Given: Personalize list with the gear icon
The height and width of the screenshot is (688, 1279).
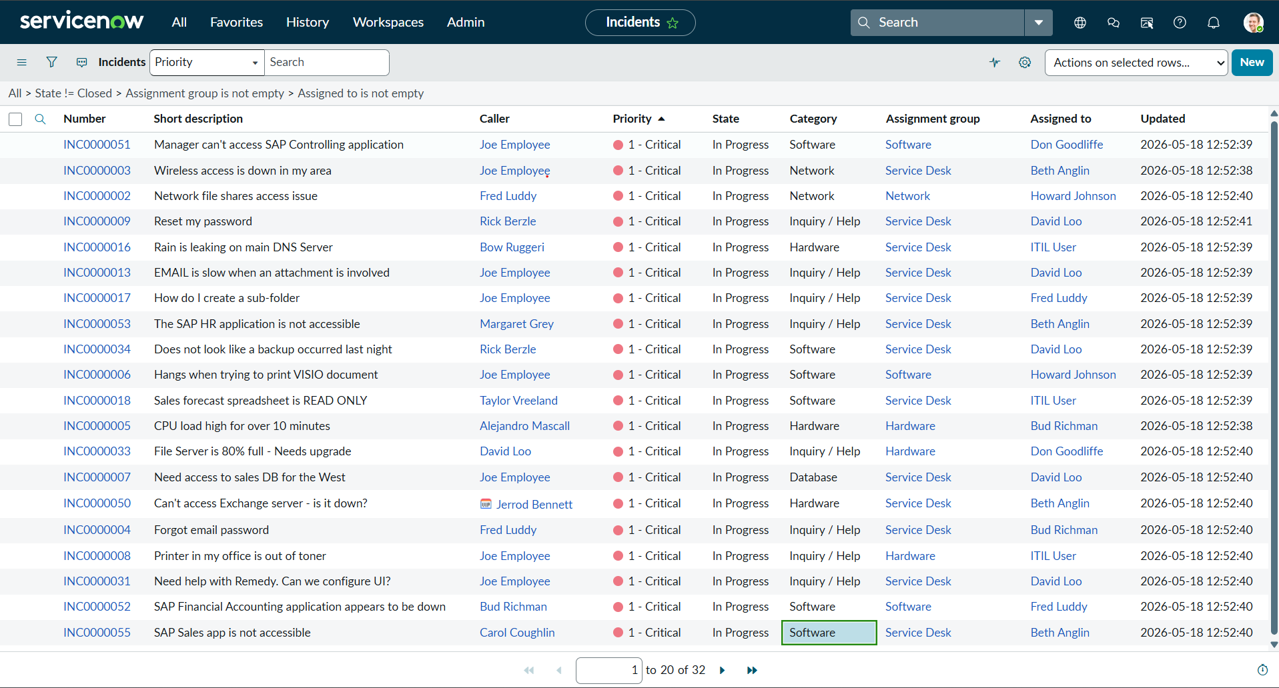Looking at the screenshot, I should (x=1025, y=63).
